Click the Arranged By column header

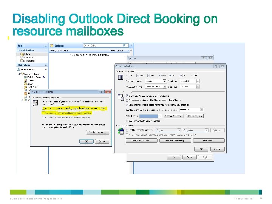[59, 51]
